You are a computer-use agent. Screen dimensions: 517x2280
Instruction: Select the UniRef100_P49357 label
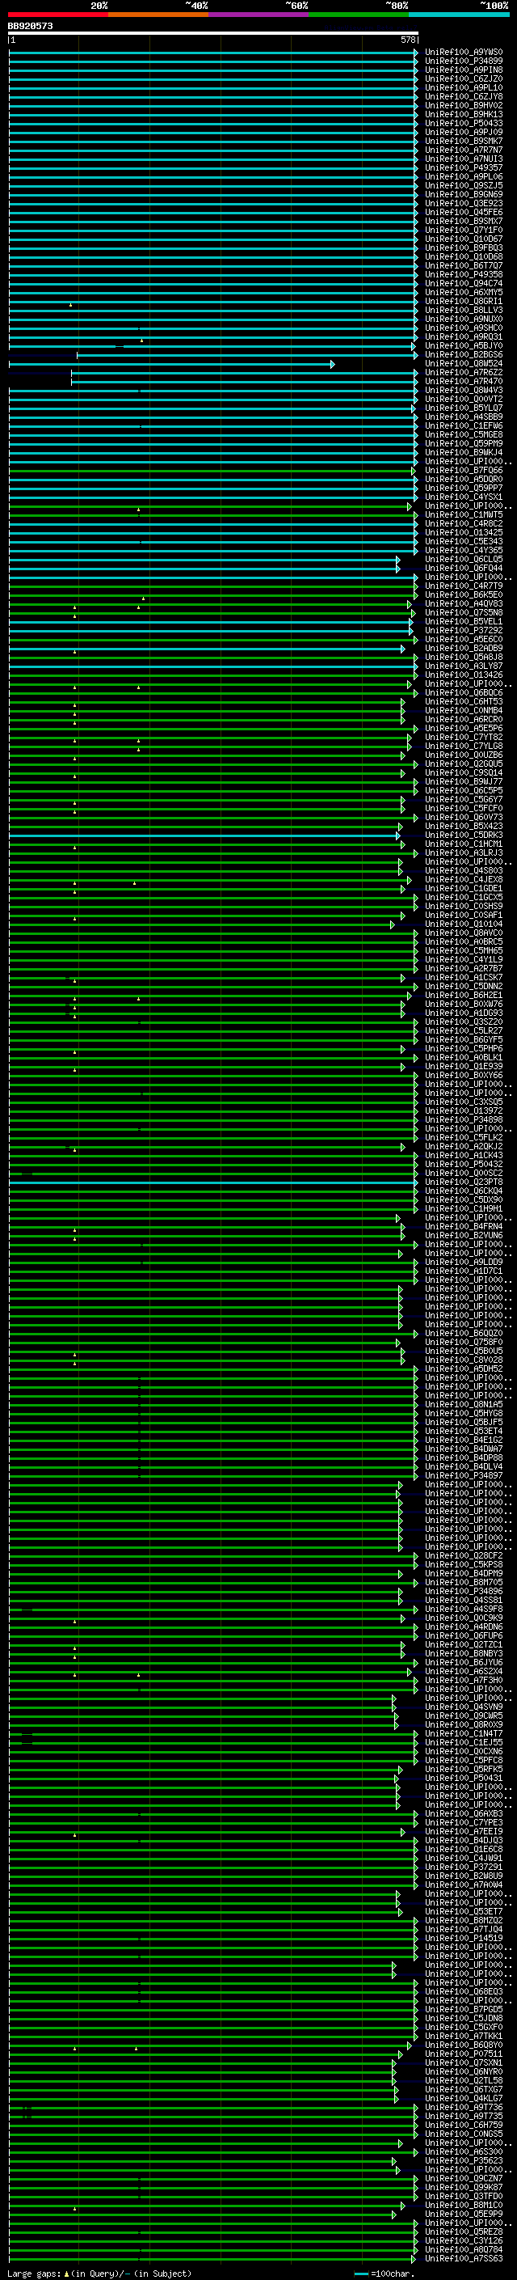[x=464, y=167]
